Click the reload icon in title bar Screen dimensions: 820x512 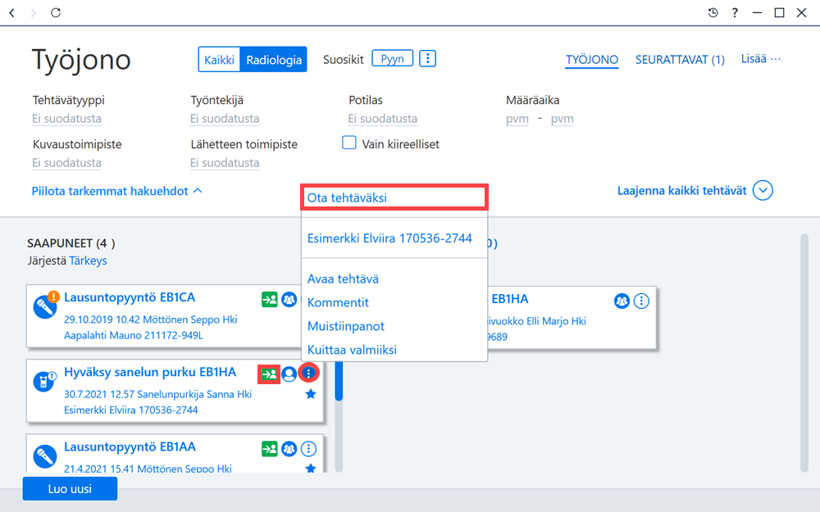pyautogui.click(x=56, y=12)
